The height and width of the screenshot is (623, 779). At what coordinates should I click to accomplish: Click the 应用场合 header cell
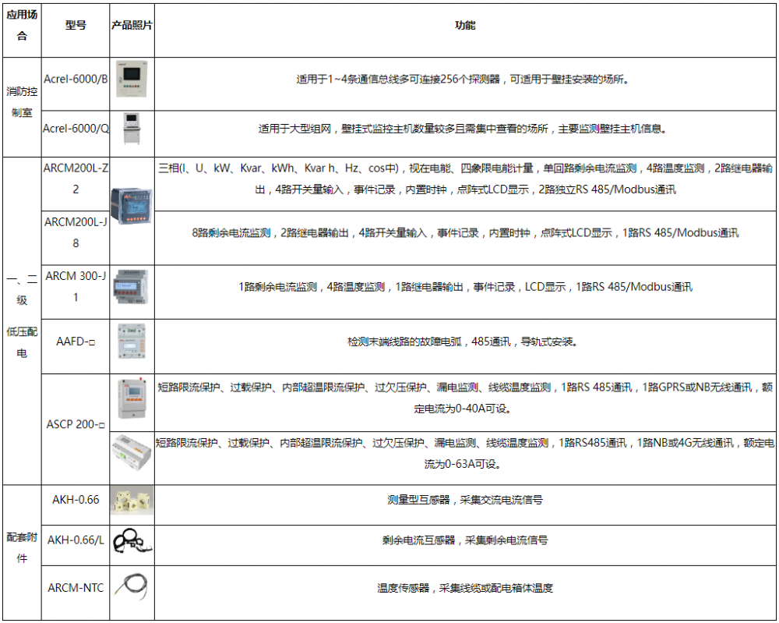22,26
